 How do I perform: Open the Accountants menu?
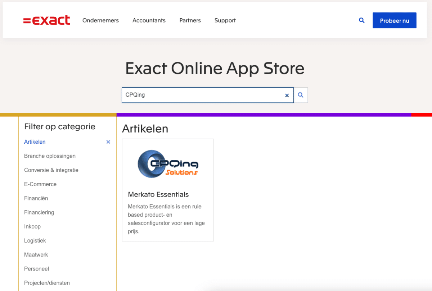pos(149,20)
